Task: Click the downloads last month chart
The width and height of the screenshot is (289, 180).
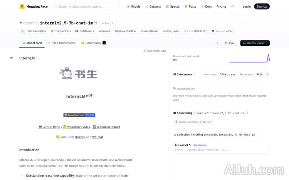Action: click(x=250, y=58)
